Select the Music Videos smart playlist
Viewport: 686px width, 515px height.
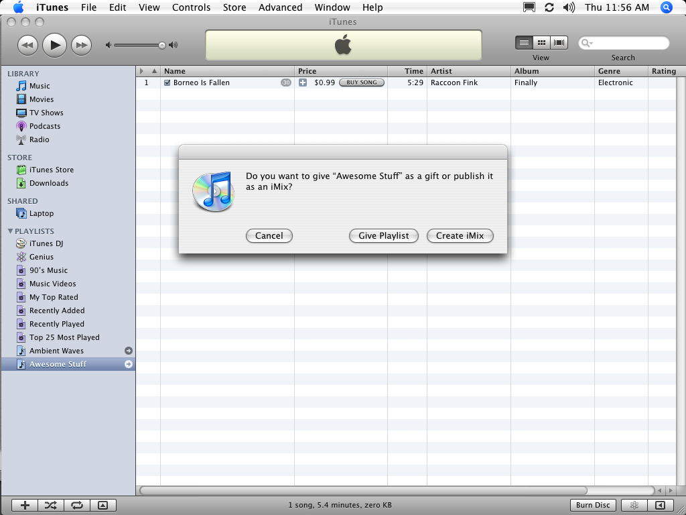point(52,284)
